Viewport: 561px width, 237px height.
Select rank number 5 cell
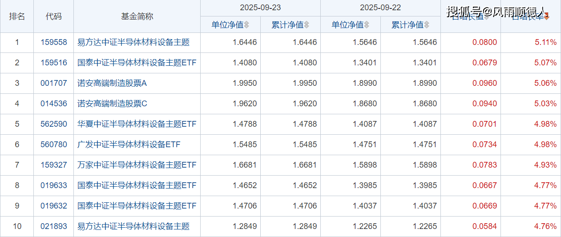point(17,124)
